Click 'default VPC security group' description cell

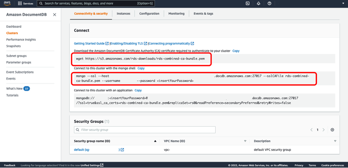tap(273, 150)
